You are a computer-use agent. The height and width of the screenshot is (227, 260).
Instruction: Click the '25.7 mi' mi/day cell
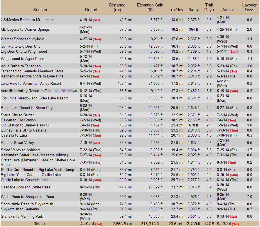coord(177,180)
